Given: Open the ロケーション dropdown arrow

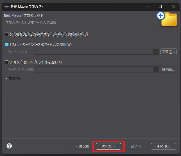Looking at the screenshot, I should click(156, 52).
